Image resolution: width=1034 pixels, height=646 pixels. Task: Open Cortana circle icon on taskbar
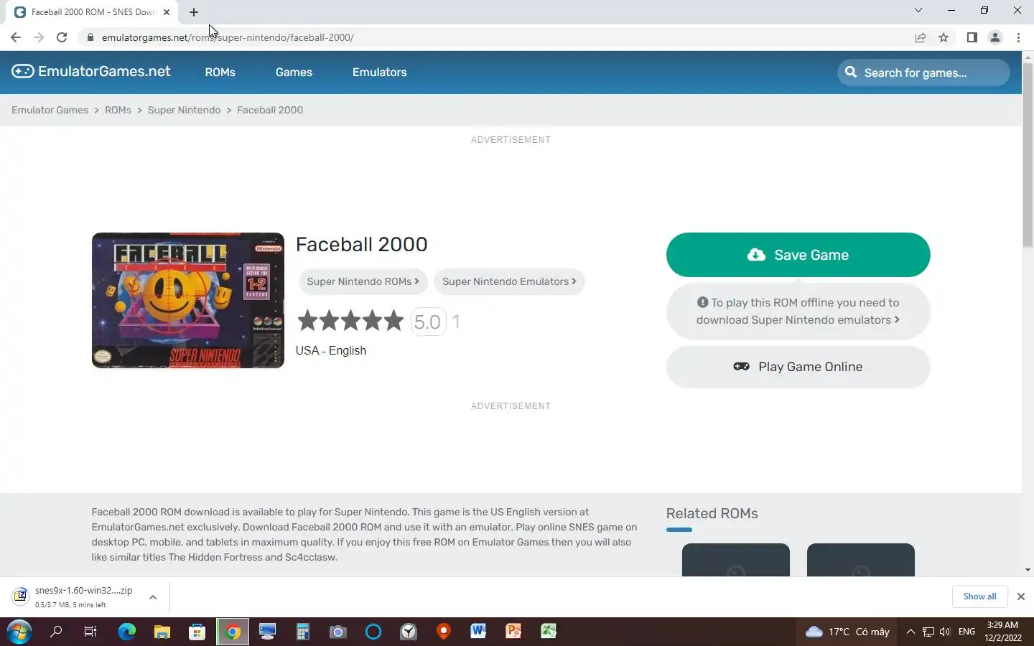[x=373, y=632]
